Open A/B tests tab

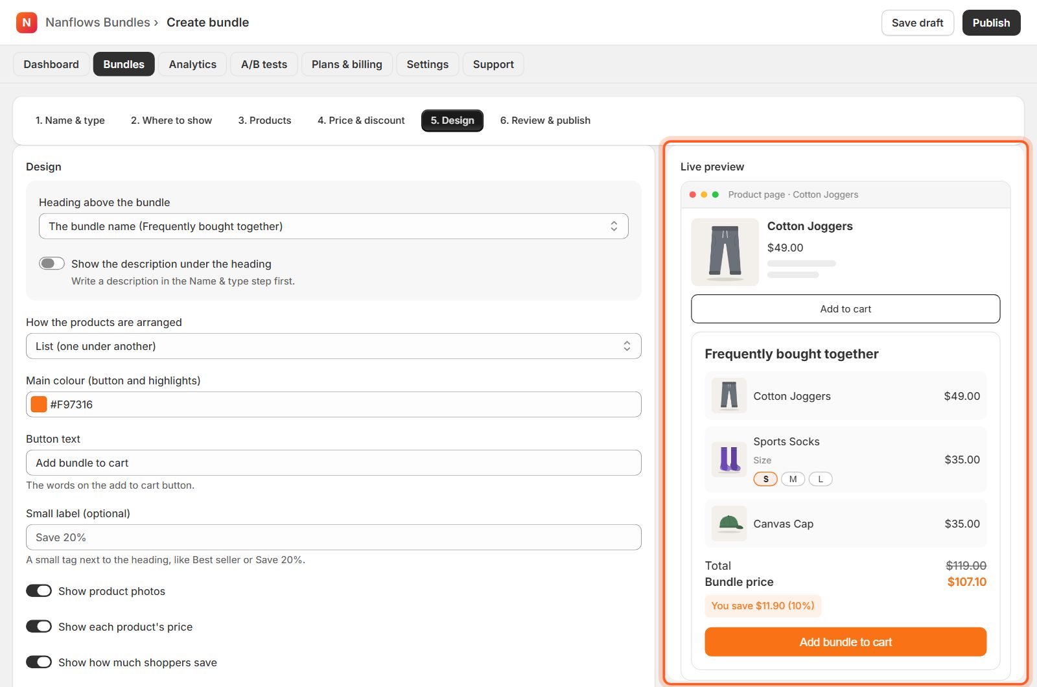[264, 64]
